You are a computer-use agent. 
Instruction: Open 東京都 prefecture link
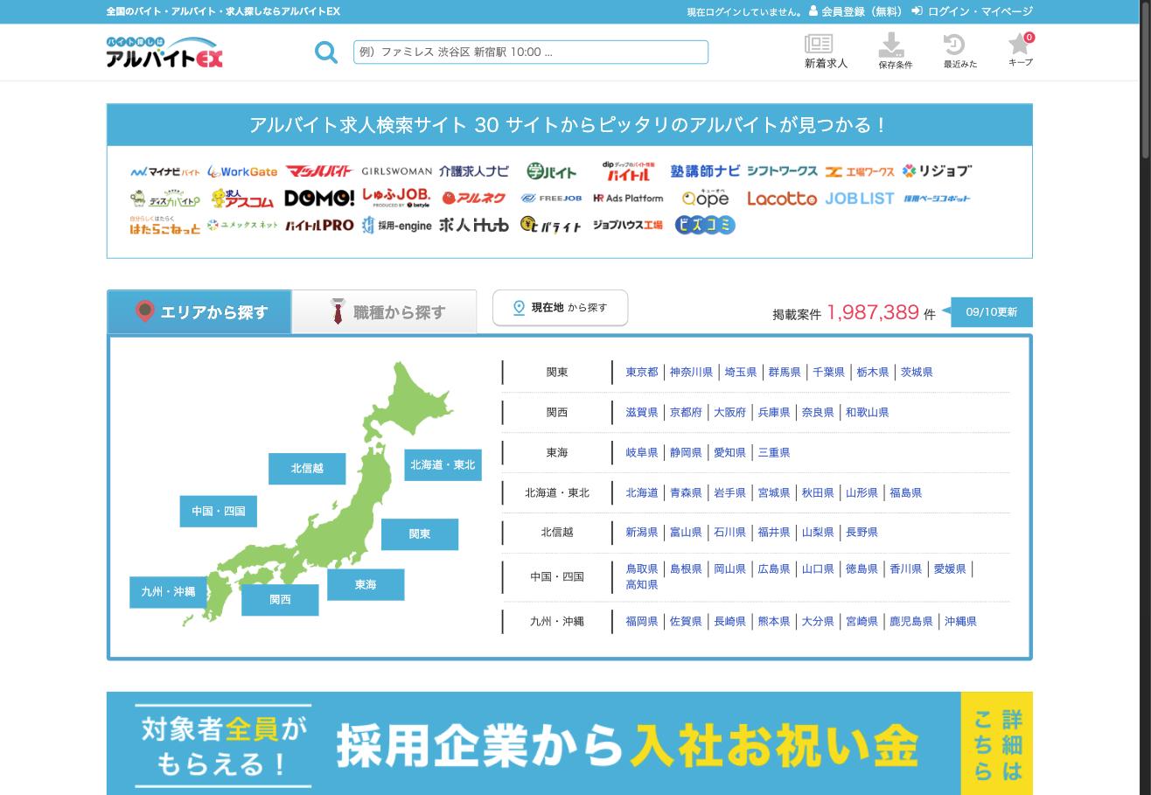click(641, 372)
